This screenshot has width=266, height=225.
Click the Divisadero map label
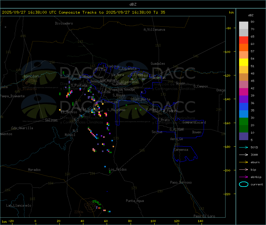[x=64, y=23]
